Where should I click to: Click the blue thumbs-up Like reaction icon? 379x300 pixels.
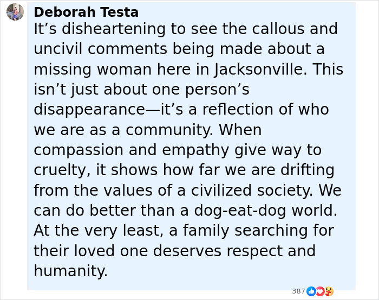click(x=311, y=291)
